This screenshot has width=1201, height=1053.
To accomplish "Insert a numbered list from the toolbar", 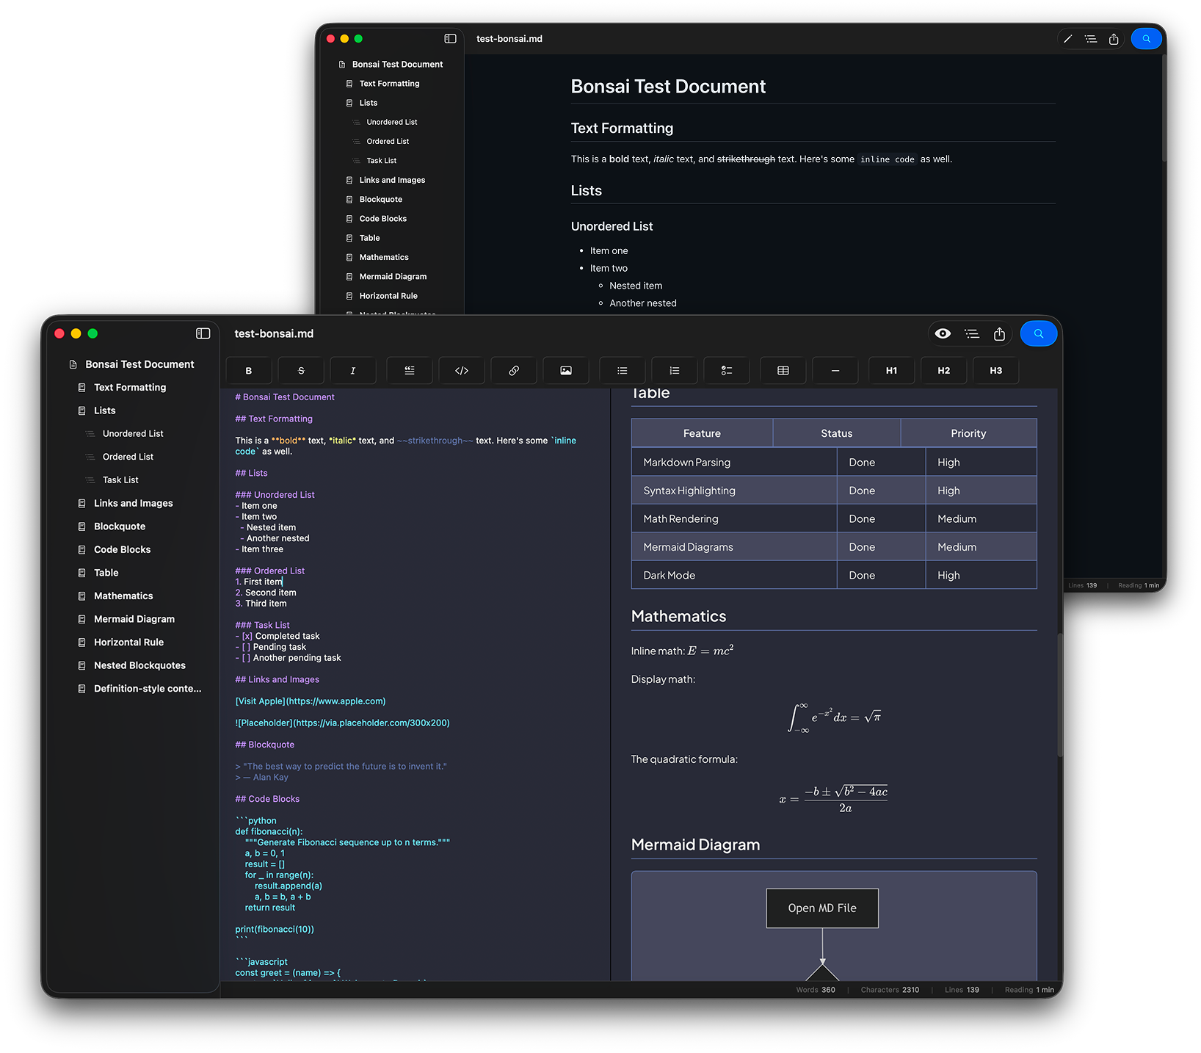I will (x=675, y=371).
